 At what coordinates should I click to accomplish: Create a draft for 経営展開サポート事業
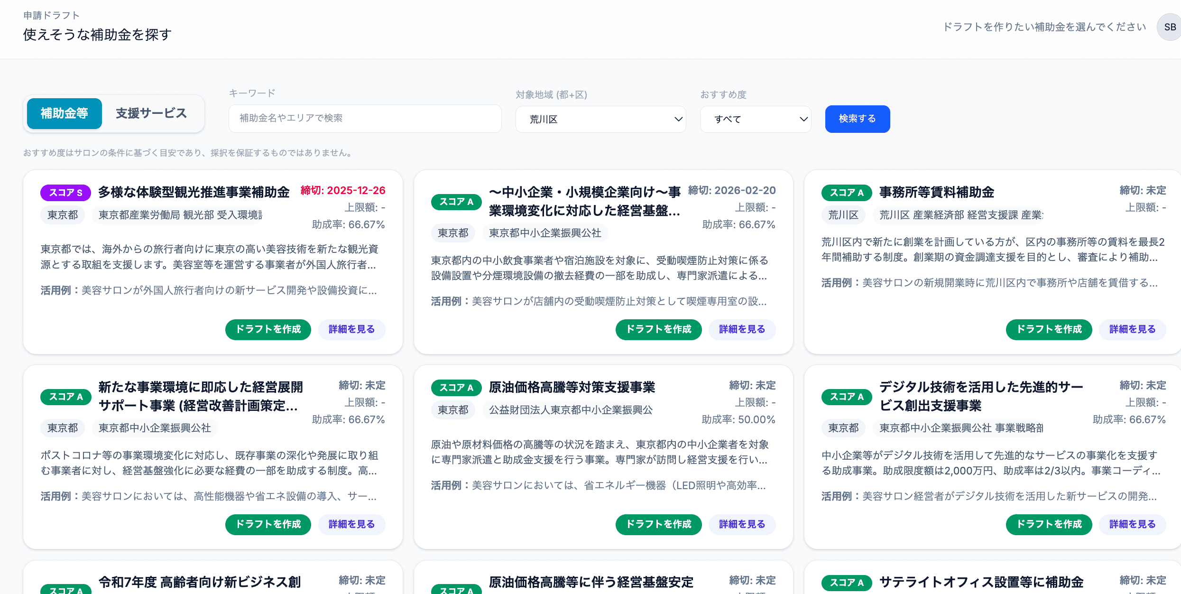tap(268, 524)
